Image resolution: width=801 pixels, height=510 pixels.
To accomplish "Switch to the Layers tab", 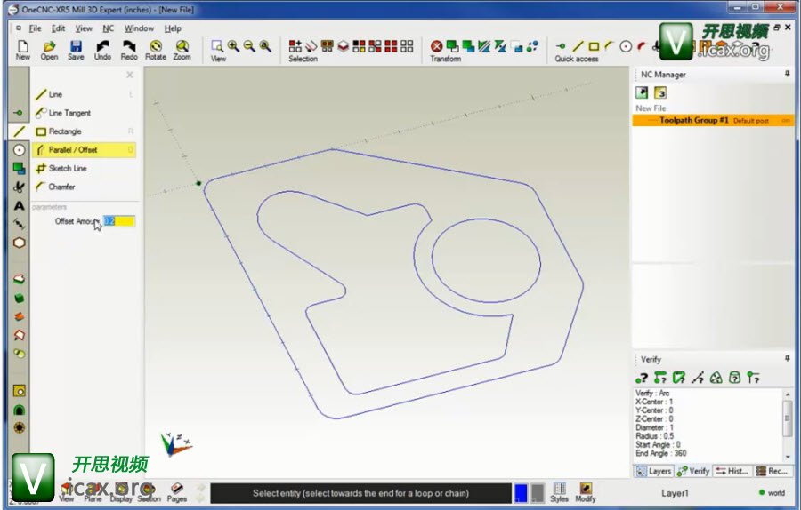I will click(x=654, y=471).
